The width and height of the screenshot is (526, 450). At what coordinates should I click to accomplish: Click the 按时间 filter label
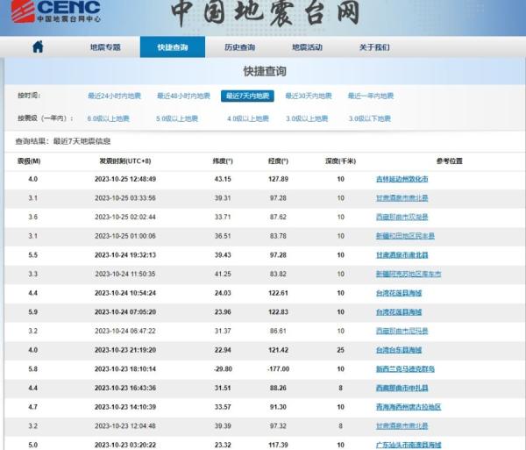(x=29, y=96)
